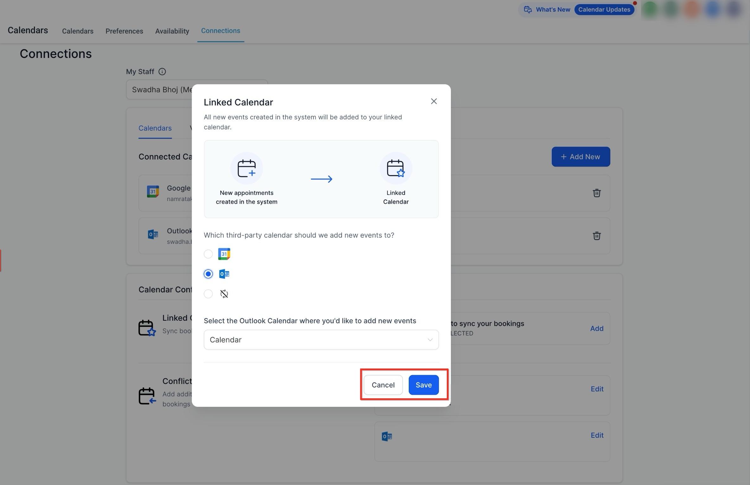Open the Outlook Calendar selection dropdown
750x485 pixels.
[321, 340]
